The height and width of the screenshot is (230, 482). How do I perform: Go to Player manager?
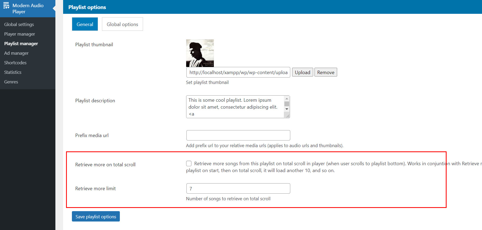coord(19,34)
